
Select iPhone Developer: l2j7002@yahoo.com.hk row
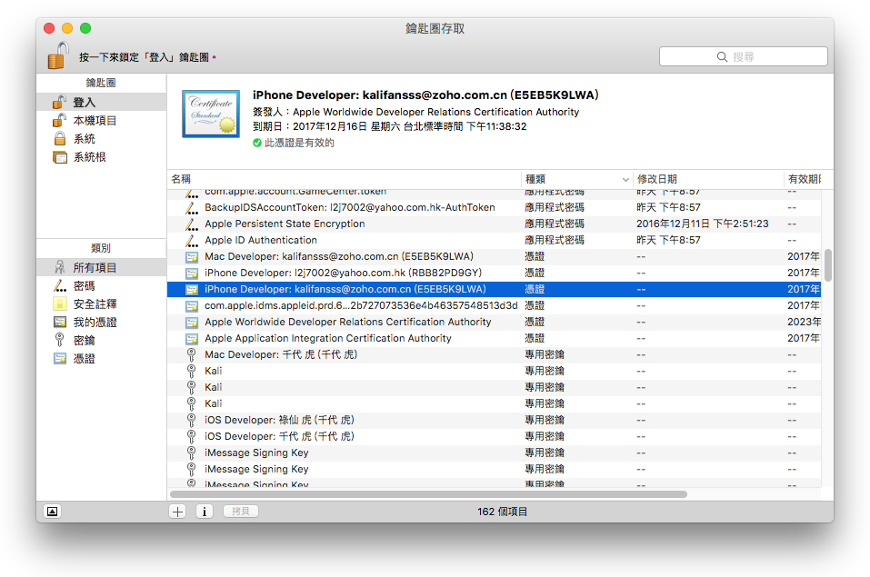click(x=494, y=273)
